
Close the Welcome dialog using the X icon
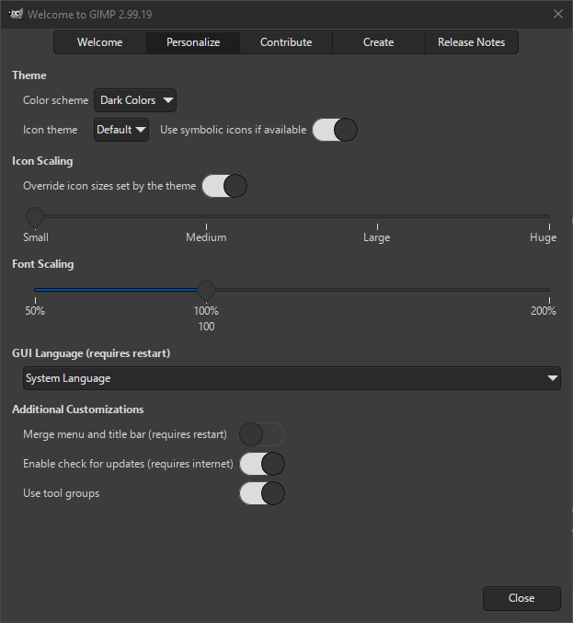click(x=557, y=14)
